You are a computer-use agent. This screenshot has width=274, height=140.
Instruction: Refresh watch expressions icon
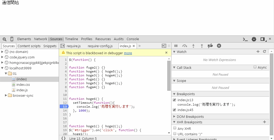(265, 52)
